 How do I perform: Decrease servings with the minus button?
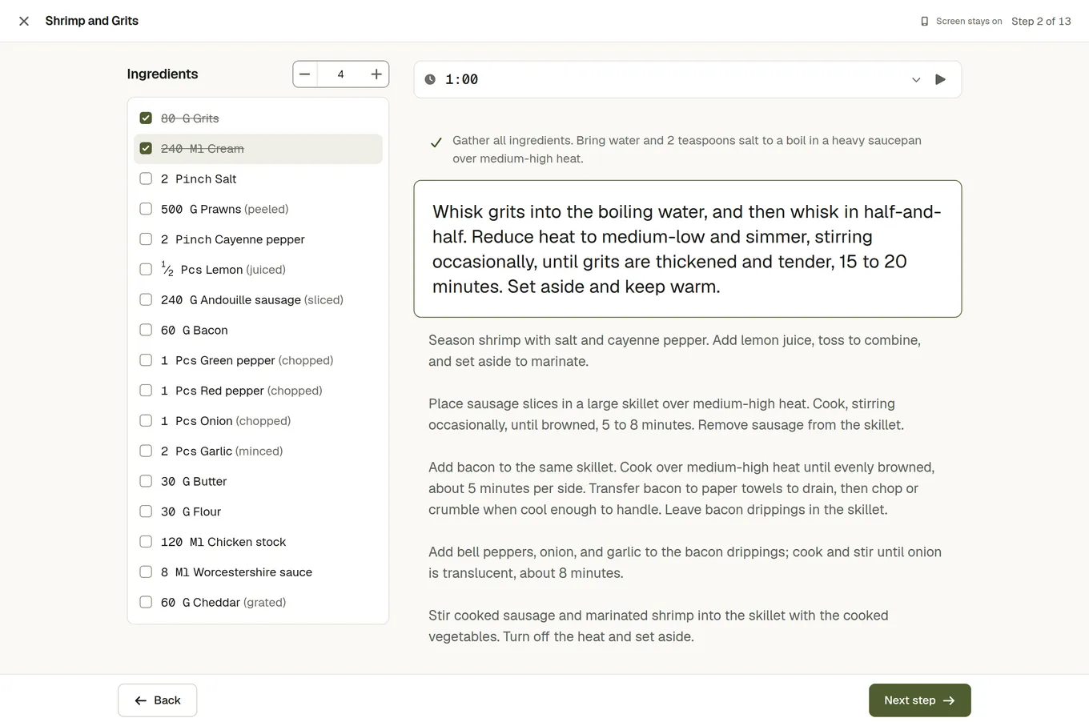pyautogui.click(x=305, y=74)
